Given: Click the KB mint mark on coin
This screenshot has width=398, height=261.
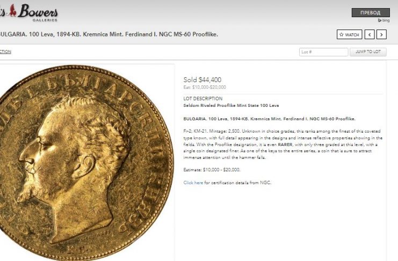Looking at the screenshot, I should click(76, 250).
